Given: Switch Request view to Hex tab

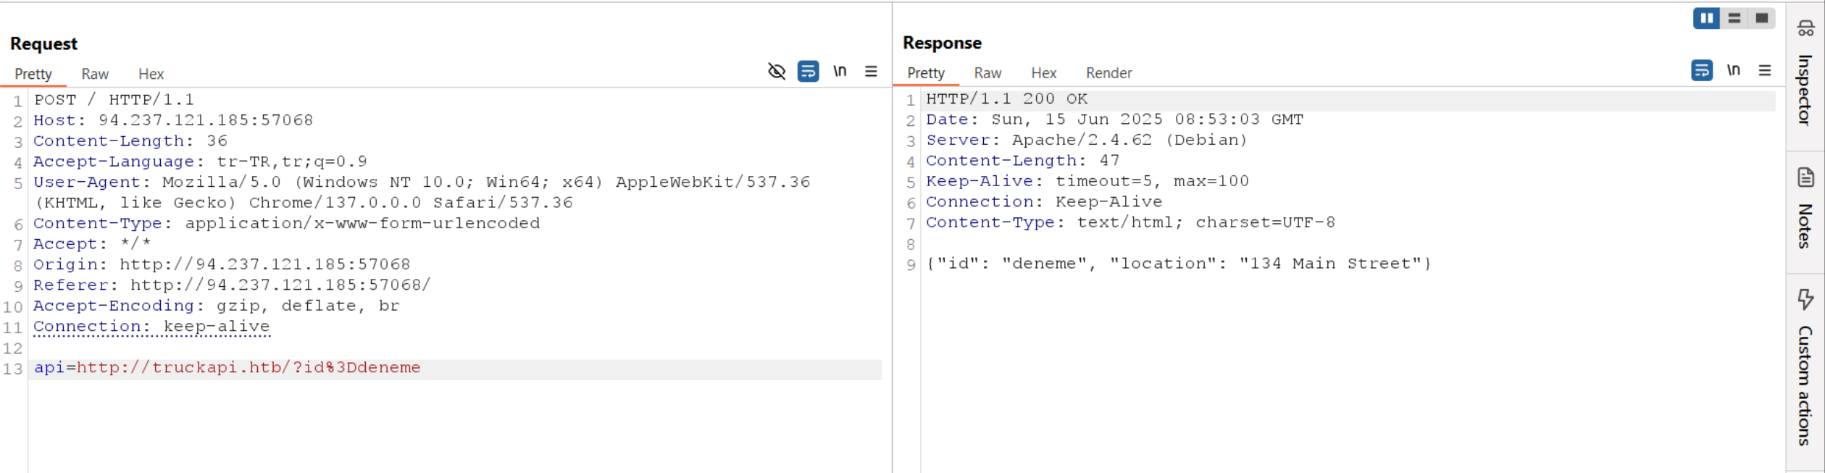Looking at the screenshot, I should pyautogui.click(x=151, y=74).
